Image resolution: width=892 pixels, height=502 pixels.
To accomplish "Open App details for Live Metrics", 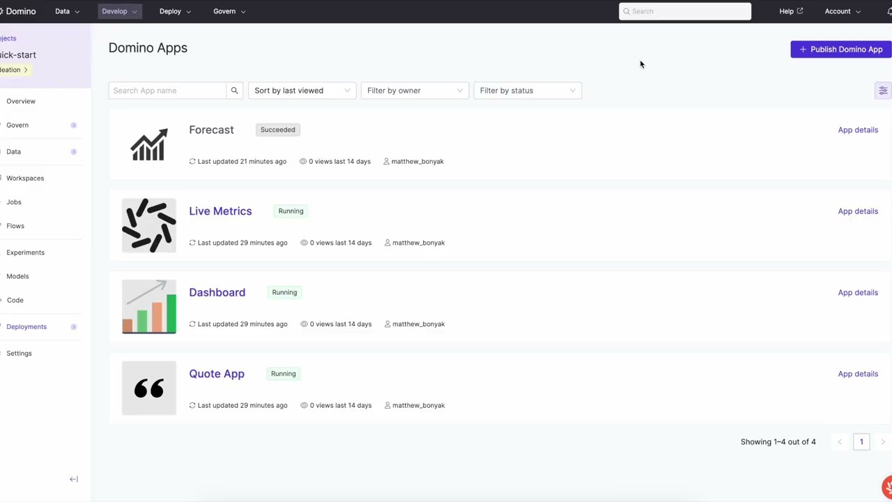I will pos(858,211).
